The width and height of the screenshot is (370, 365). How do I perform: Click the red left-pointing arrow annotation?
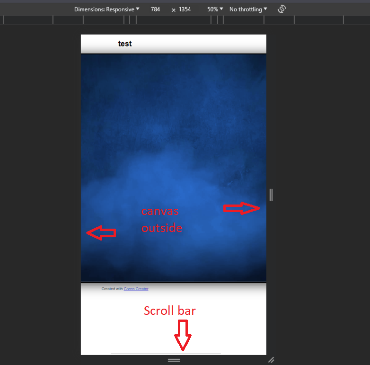tap(101, 232)
